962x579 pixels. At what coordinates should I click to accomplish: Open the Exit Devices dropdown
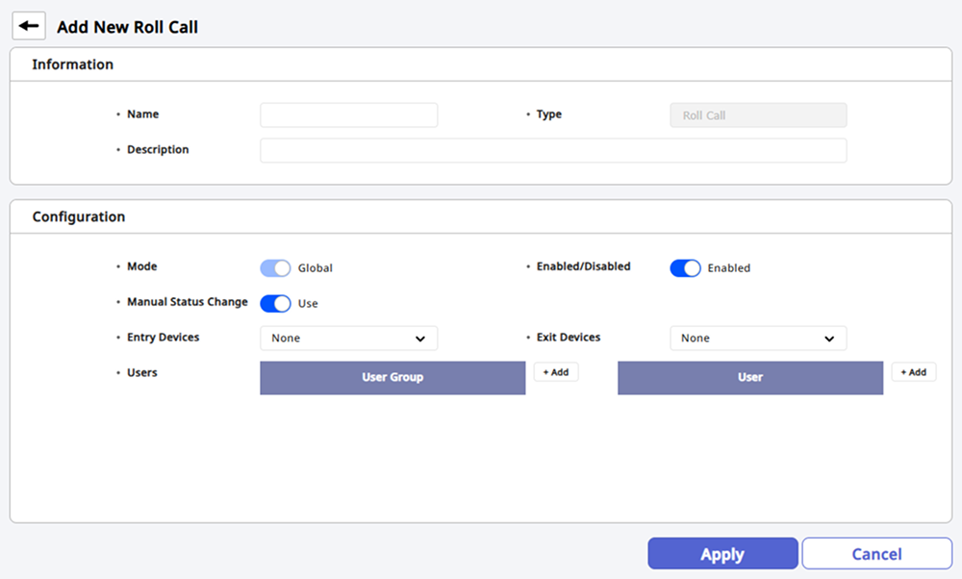758,339
